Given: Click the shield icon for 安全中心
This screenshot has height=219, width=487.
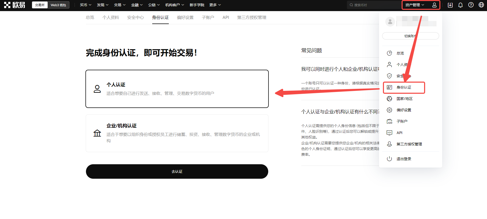Looking at the screenshot, I should (389, 76).
